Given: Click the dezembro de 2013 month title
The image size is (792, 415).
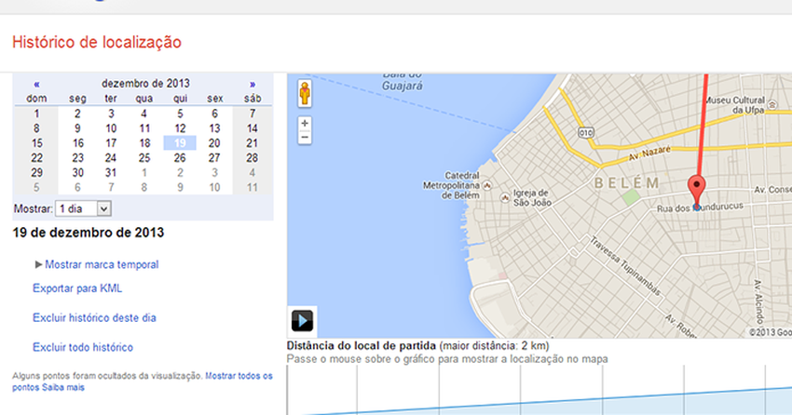Looking at the screenshot, I should pos(145,83).
